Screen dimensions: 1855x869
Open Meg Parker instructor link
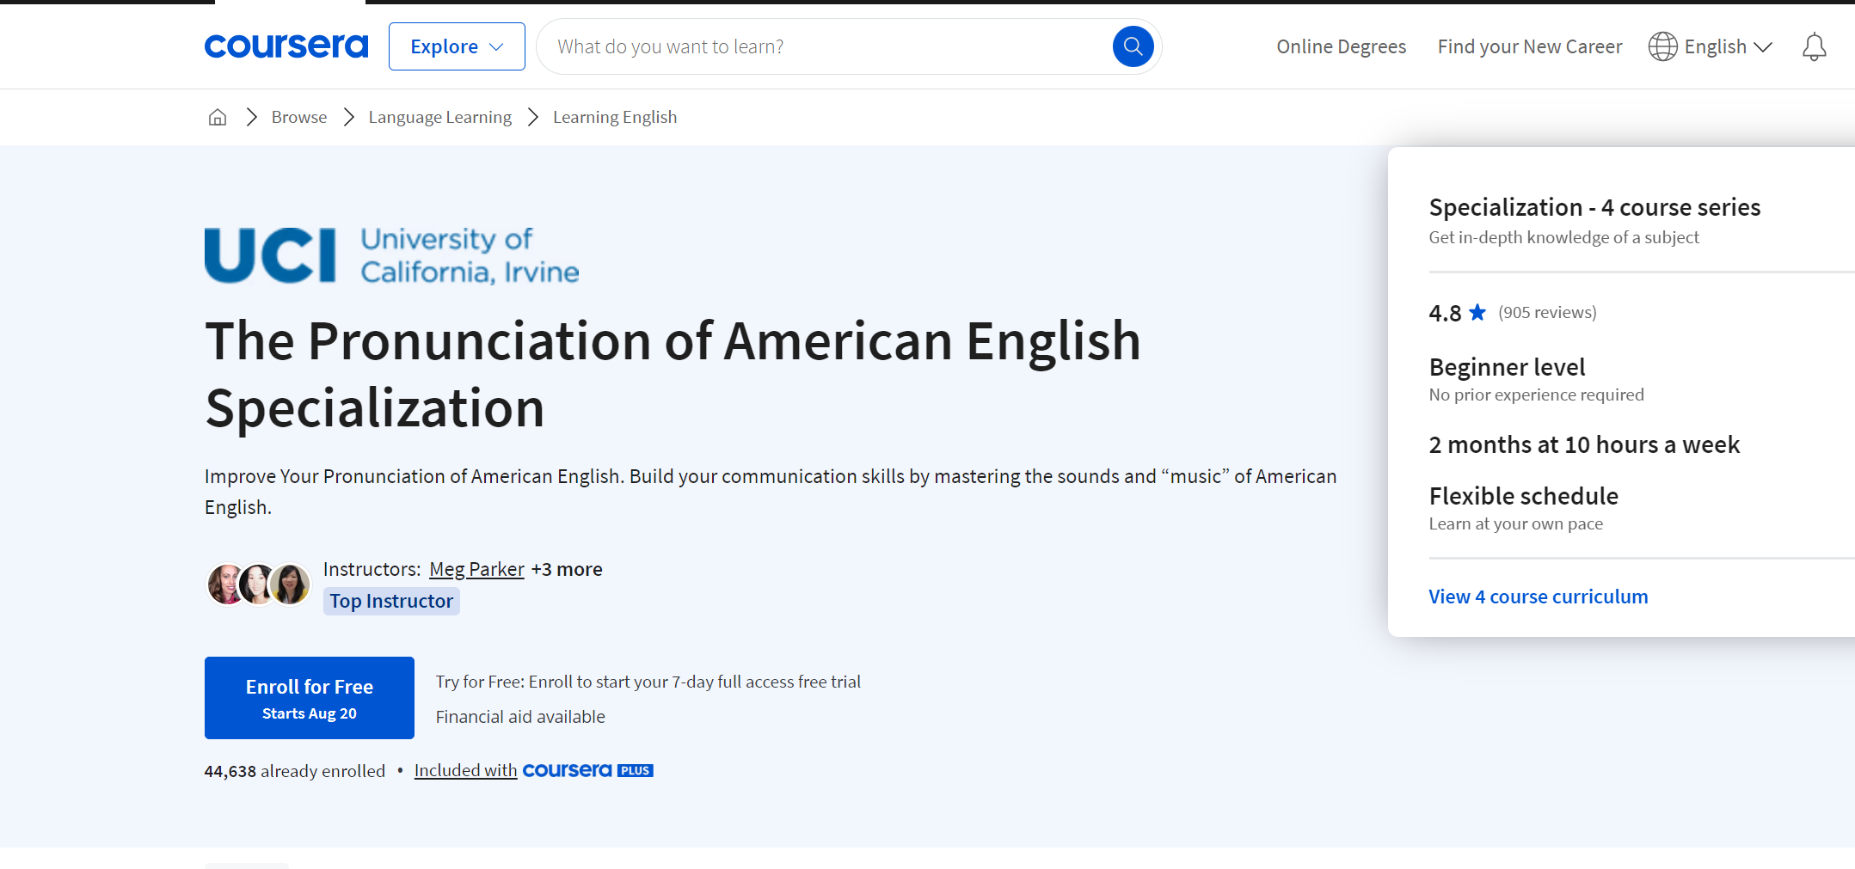click(x=476, y=569)
